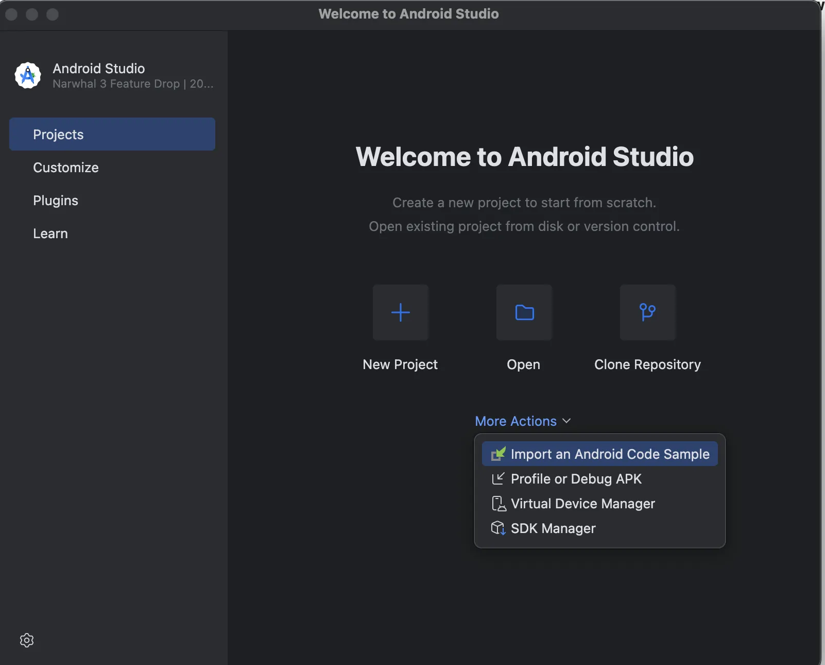Click the Open folder icon
Viewport: 825px width, 665px height.
pyautogui.click(x=524, y=312)
